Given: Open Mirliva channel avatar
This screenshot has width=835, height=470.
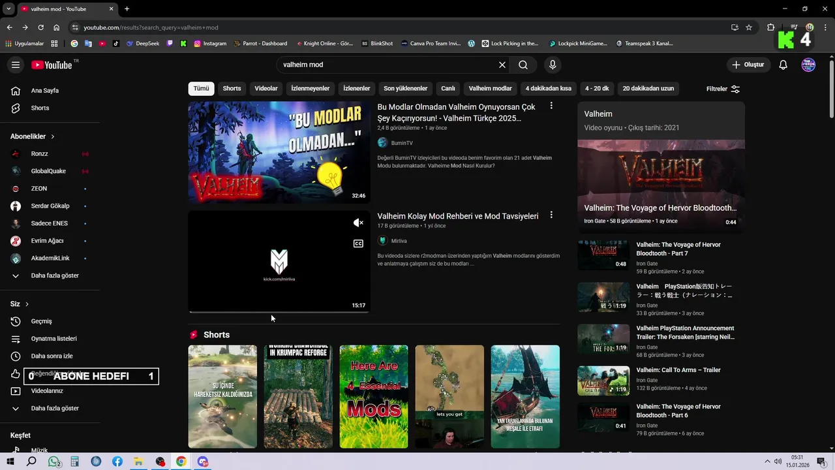Looking at the screenshot, I should [x=382, y=241].
